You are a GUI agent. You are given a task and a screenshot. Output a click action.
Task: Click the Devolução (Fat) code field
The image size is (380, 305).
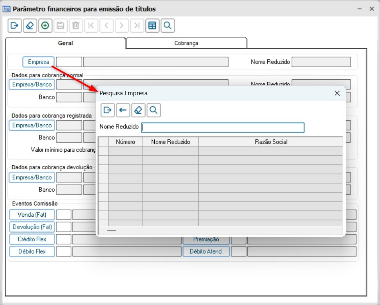64,227
